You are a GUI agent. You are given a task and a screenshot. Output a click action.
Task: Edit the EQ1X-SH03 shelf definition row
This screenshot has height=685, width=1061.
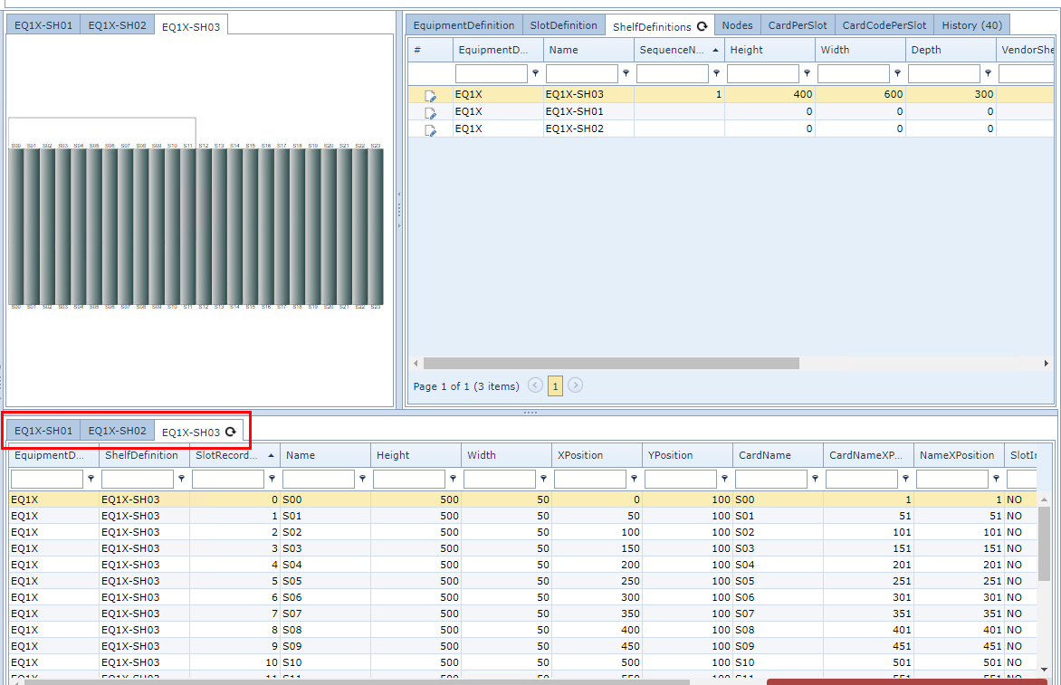431,94
